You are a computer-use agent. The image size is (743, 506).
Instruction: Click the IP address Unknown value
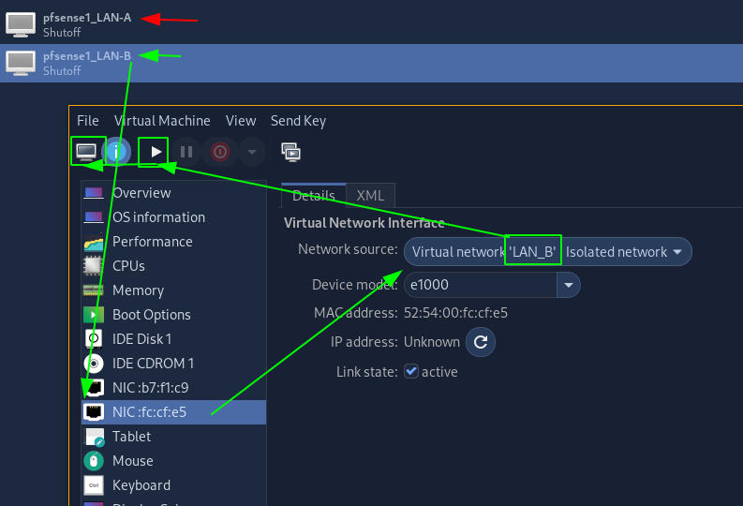[x=432, y=342]
